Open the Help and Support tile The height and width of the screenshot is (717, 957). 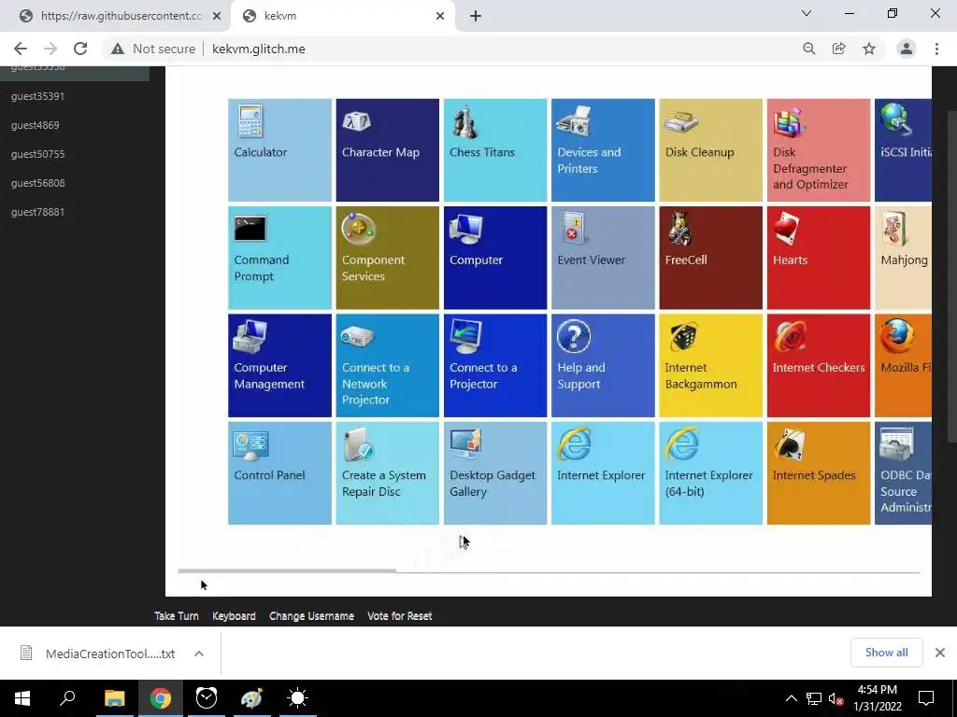tap(603, 366)
